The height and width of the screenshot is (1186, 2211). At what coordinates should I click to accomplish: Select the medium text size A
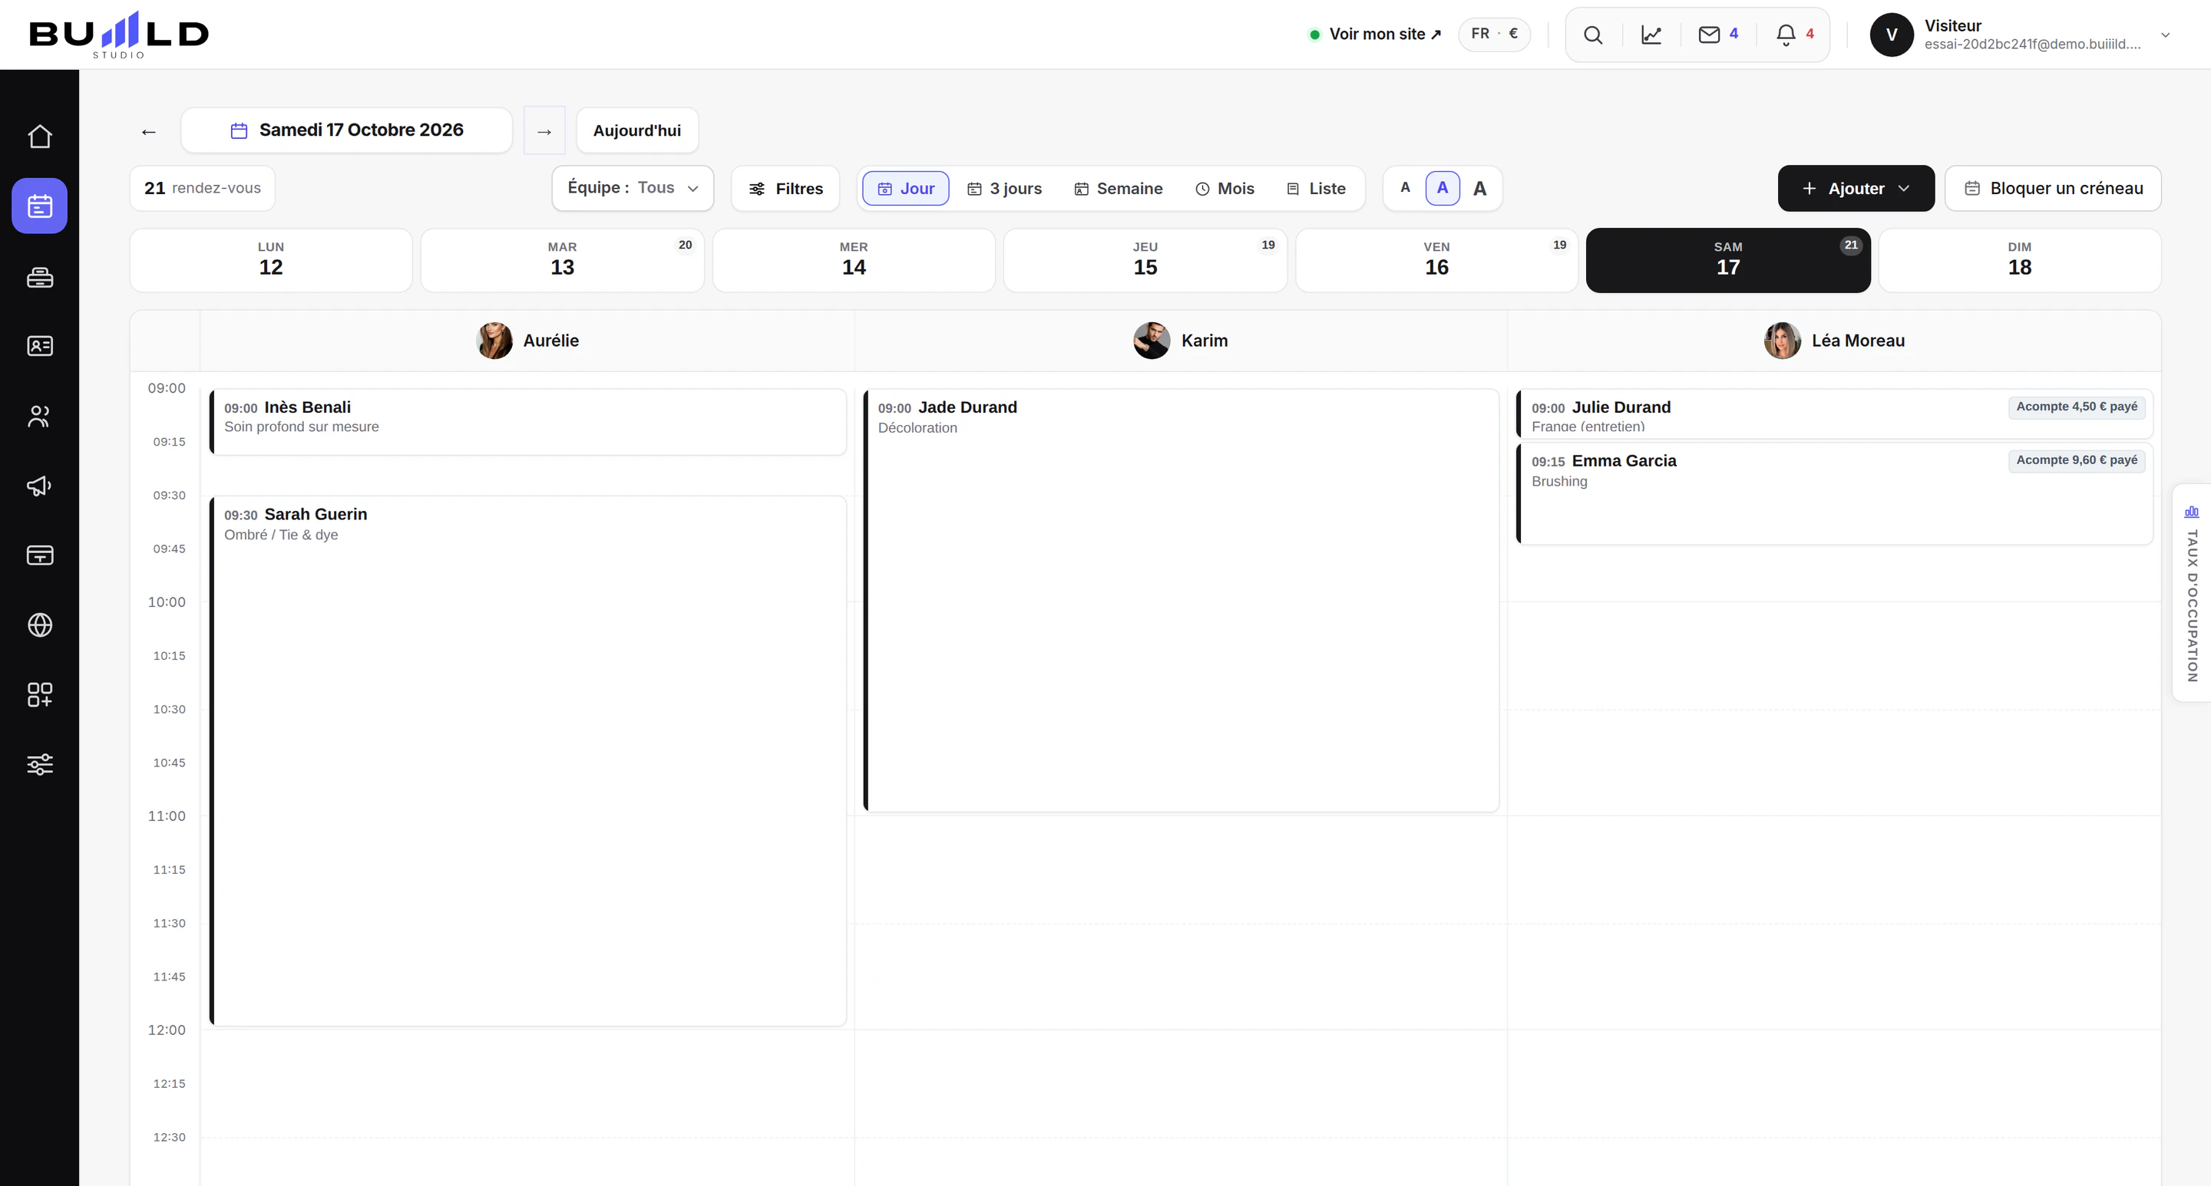pyautogui.click(x=1442, y=188)
